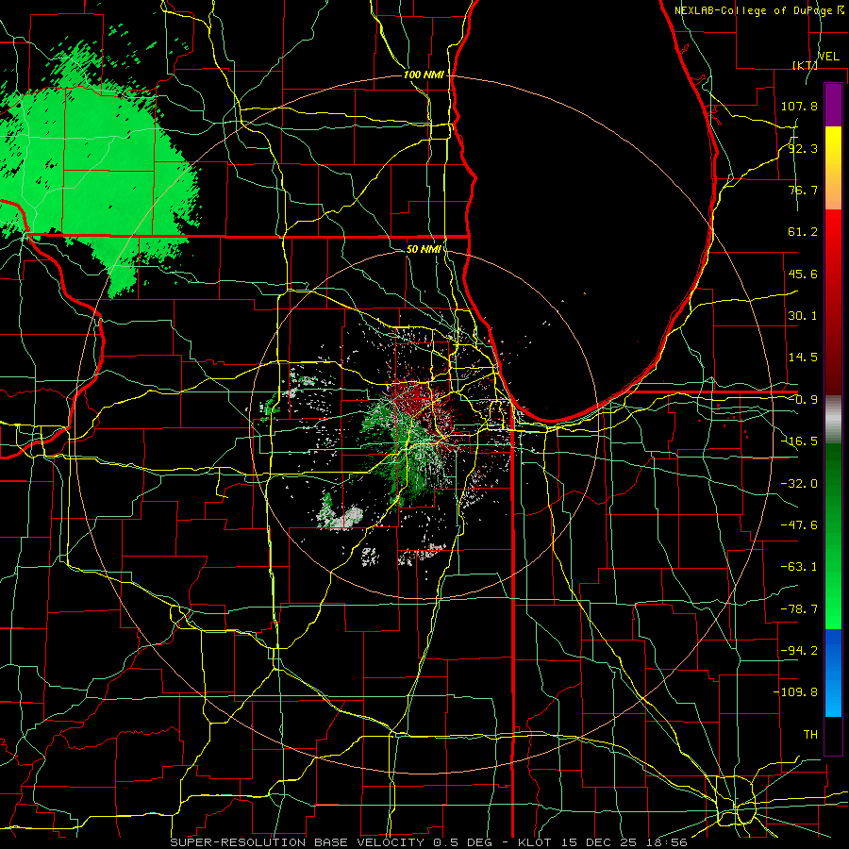The image size is (849, 849).
Task: Select the -109.8 scale value
Action: 795,692
